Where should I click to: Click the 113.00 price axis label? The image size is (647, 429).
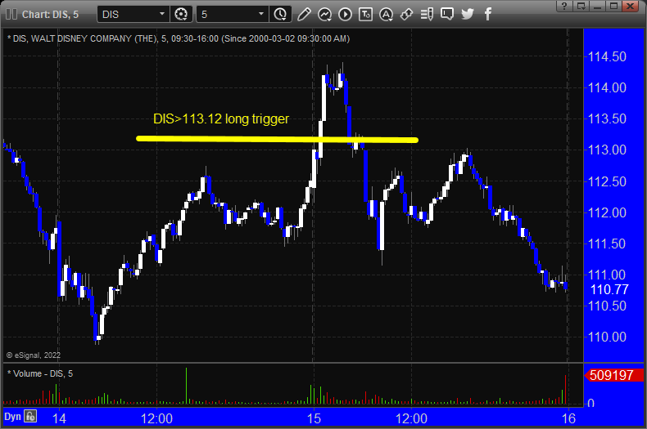(607, 150)
